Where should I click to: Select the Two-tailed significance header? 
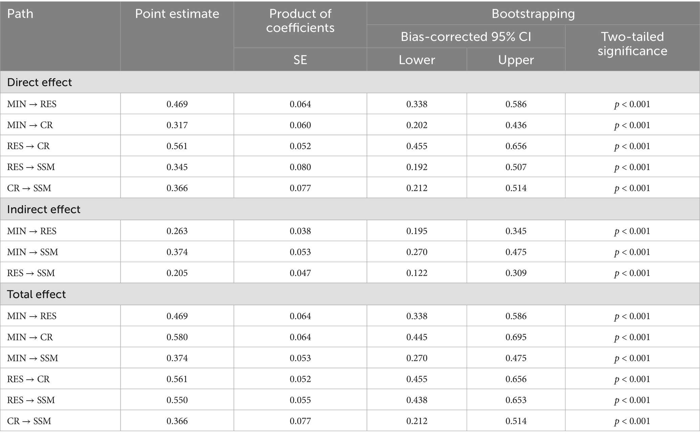click(632, 44)
